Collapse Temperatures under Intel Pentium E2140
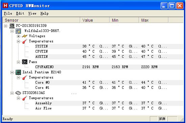This screenshot has width=186, height=123. [18, 78]
